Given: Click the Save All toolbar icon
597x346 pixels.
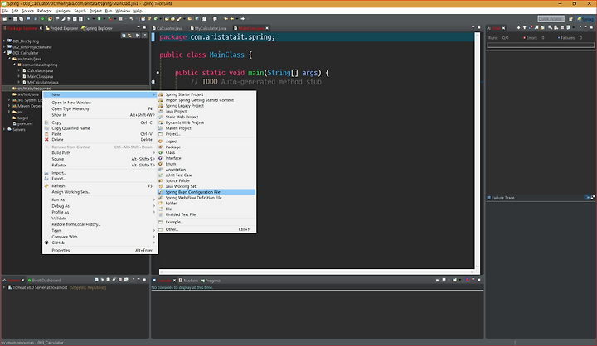Looking at the screenshot, I should (x=21, y=19).
